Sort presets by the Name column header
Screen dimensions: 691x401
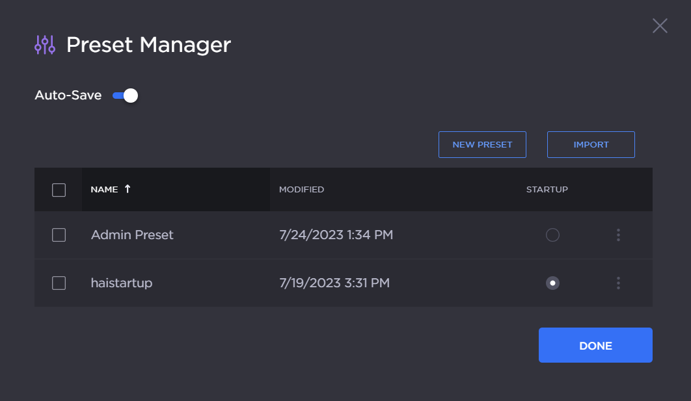click(x=104, y=190)
